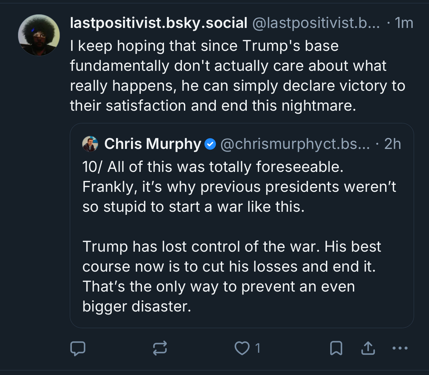Image resolution: width=429 pixels, height=375 pixels.
Task: Click the 1m post timestamp
Action: pyautogui.click(x=404, y=23)
